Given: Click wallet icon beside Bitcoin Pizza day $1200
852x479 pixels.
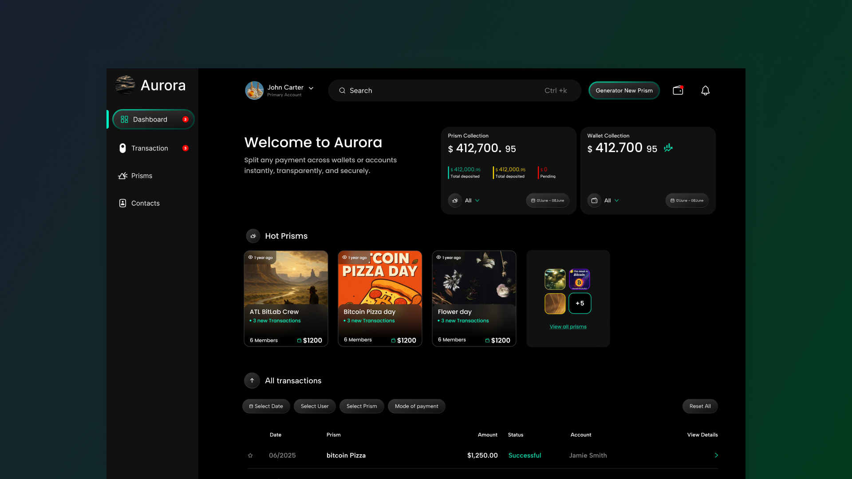Looking at the screenshot, I should [x=393, y=341].
